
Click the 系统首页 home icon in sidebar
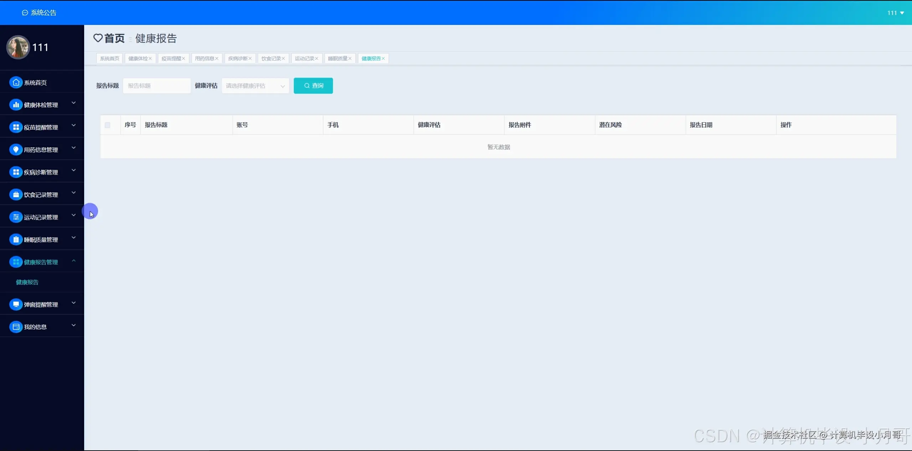(16, 82)
